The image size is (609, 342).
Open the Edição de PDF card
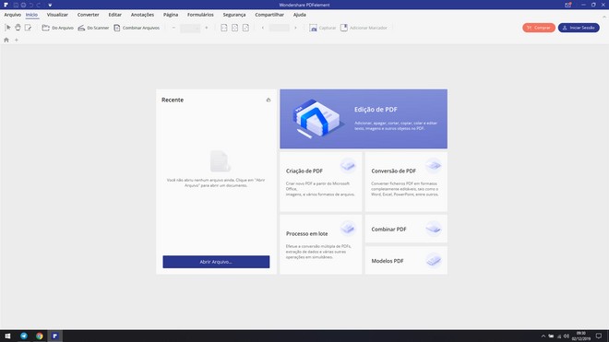(364, 119)
